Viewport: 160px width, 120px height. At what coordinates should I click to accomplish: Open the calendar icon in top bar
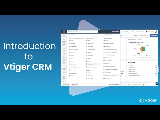point(143,32)
